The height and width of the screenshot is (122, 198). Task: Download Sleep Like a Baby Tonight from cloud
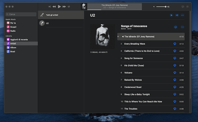pyautogui.click(x=175, y=94)
